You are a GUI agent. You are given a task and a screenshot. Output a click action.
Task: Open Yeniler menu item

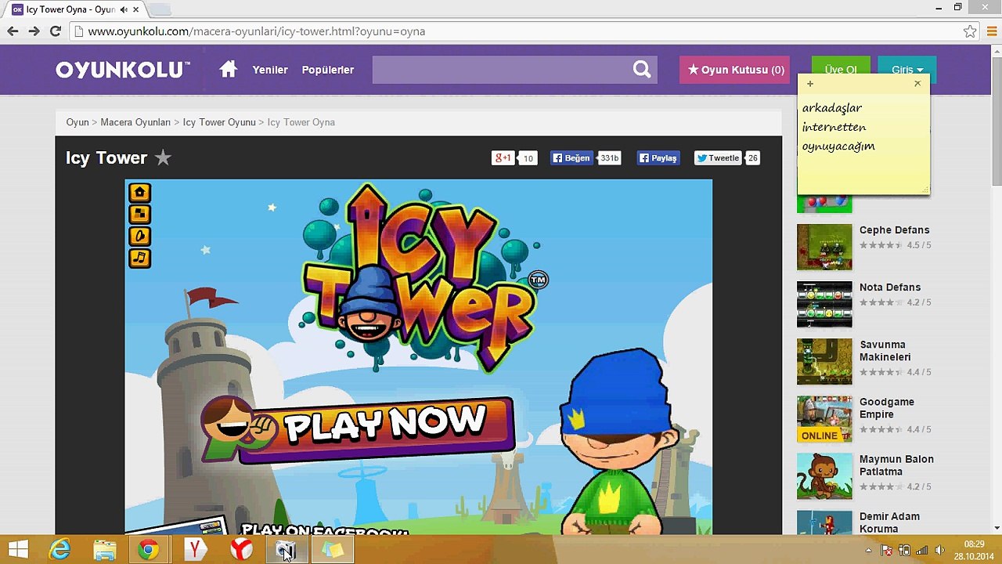(270, 70)
